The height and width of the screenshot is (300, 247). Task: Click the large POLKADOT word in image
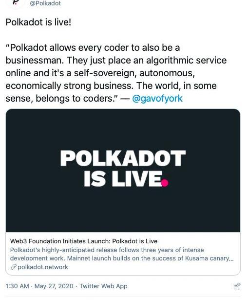click(123, 158)
